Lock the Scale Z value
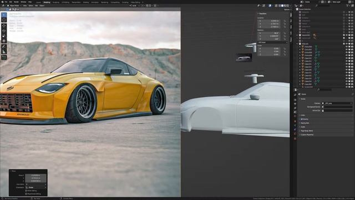 [x=285, y=54]
